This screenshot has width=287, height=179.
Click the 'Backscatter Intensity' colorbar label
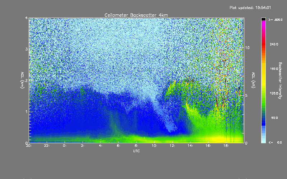pos(280,81)
